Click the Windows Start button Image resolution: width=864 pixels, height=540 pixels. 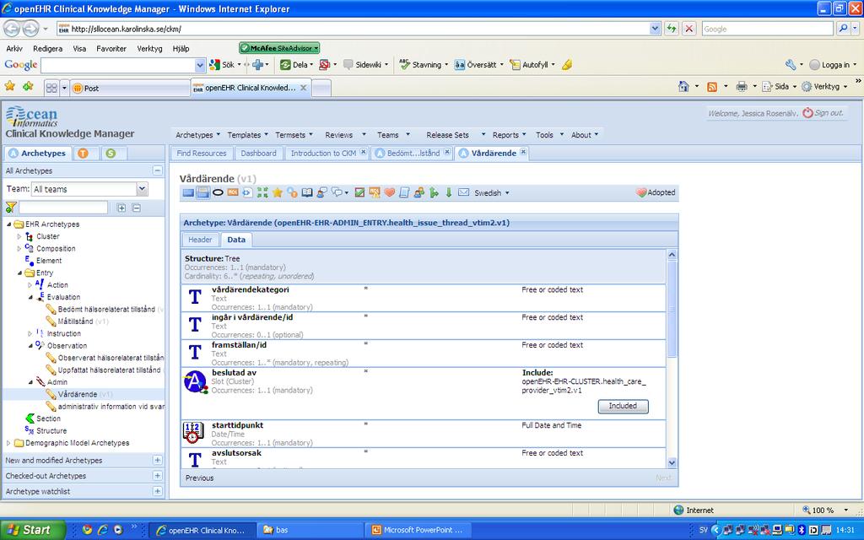[x=33, y=530]
